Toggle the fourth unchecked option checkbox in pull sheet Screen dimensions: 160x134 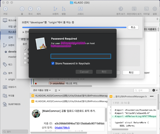[x=25, y=62]
